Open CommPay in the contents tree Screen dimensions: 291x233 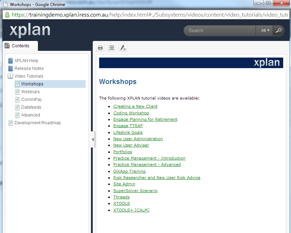[32, 100]
